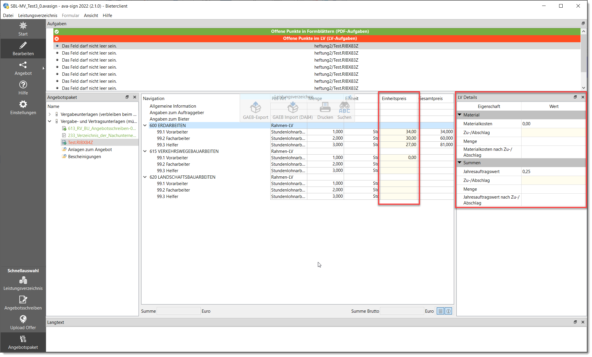592x357 pixels.
Task: Expand the Angebot sidebar submenu arrow
Action: (43, 68)
